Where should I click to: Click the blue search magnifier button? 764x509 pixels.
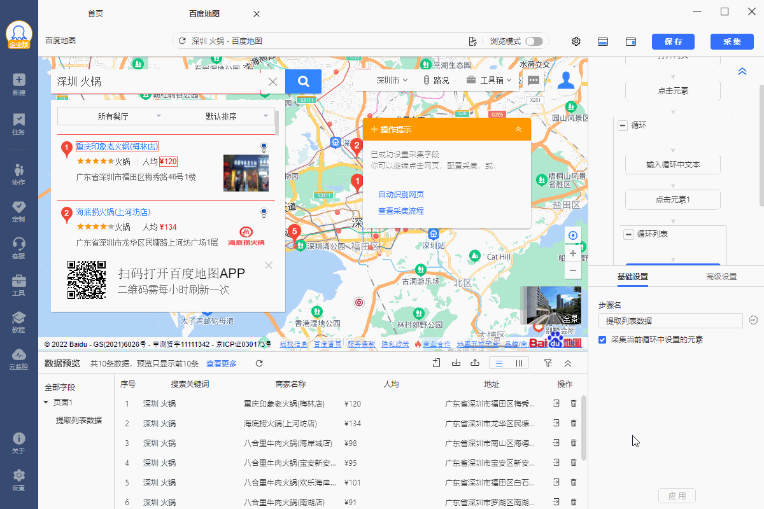pos(303,81)
